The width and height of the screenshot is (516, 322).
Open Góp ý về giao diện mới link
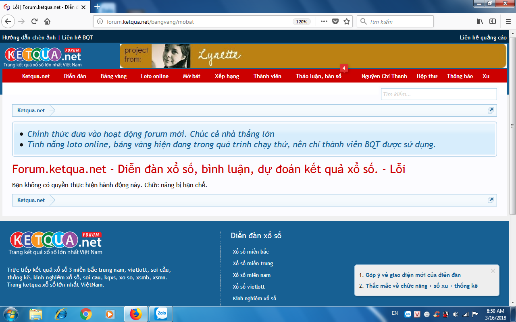click(x=413, y=275)
